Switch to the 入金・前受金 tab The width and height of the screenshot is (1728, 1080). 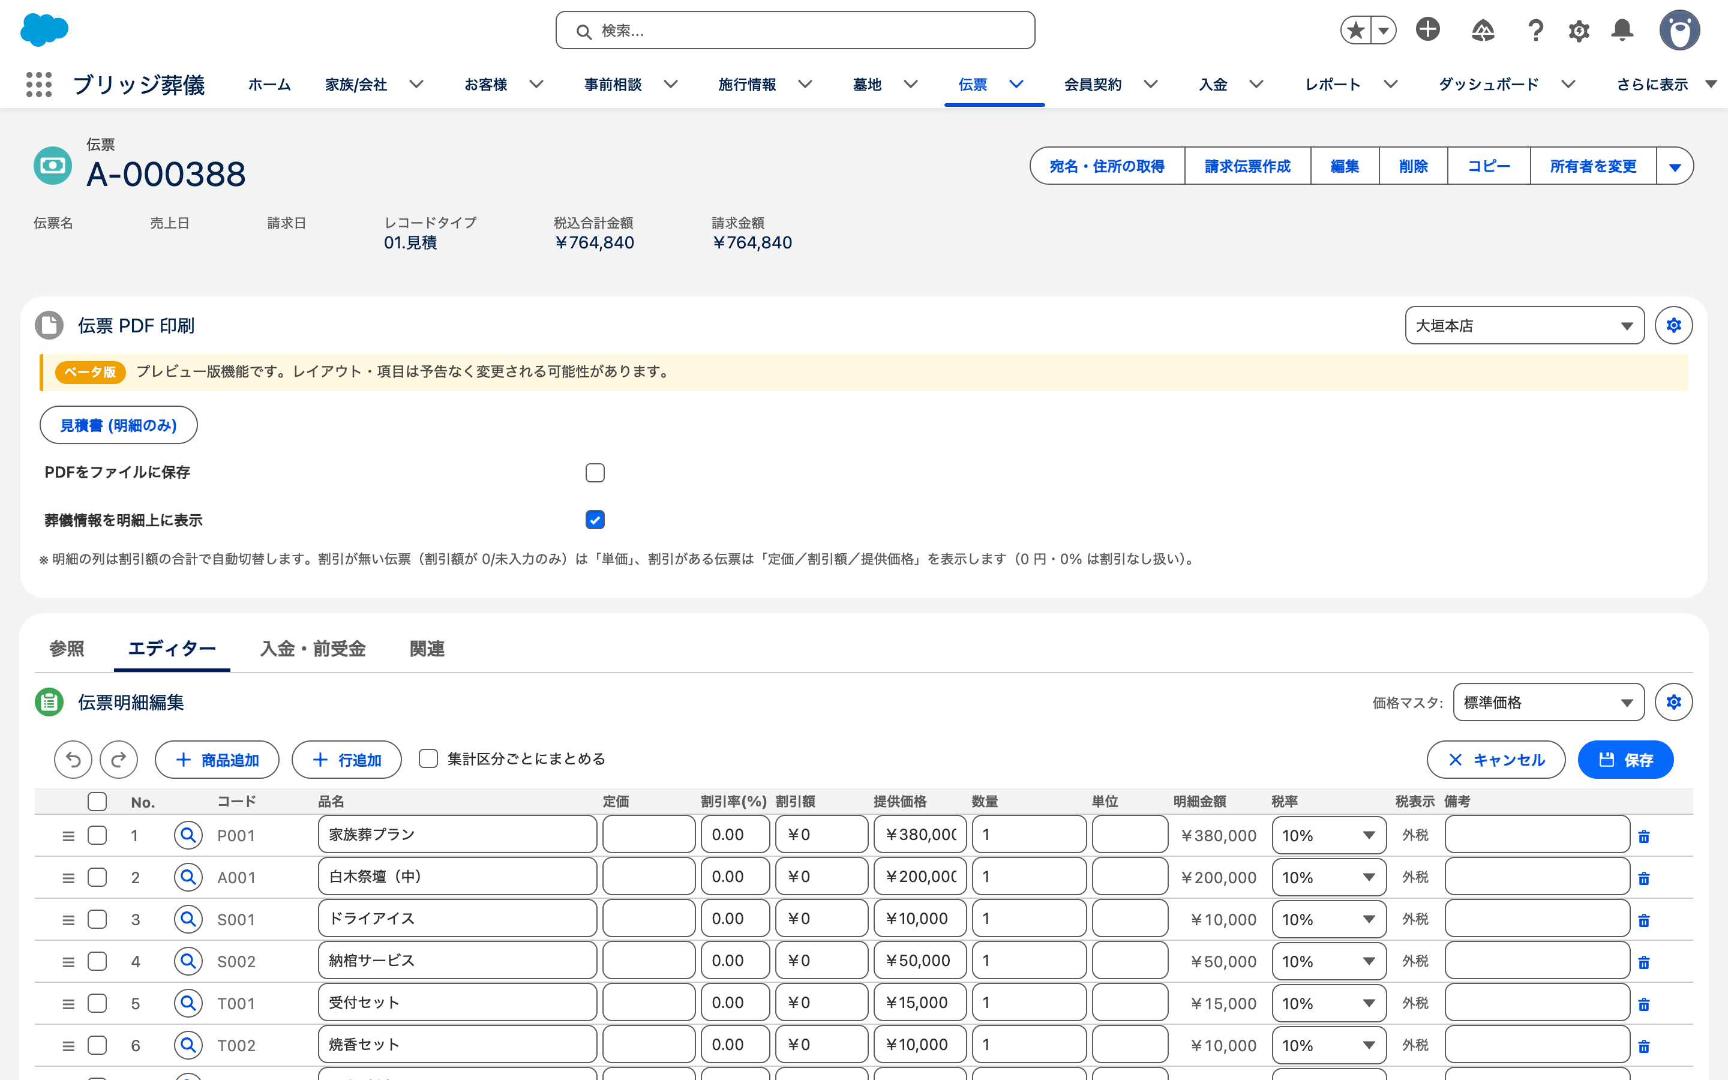click(x=313, y=649)
